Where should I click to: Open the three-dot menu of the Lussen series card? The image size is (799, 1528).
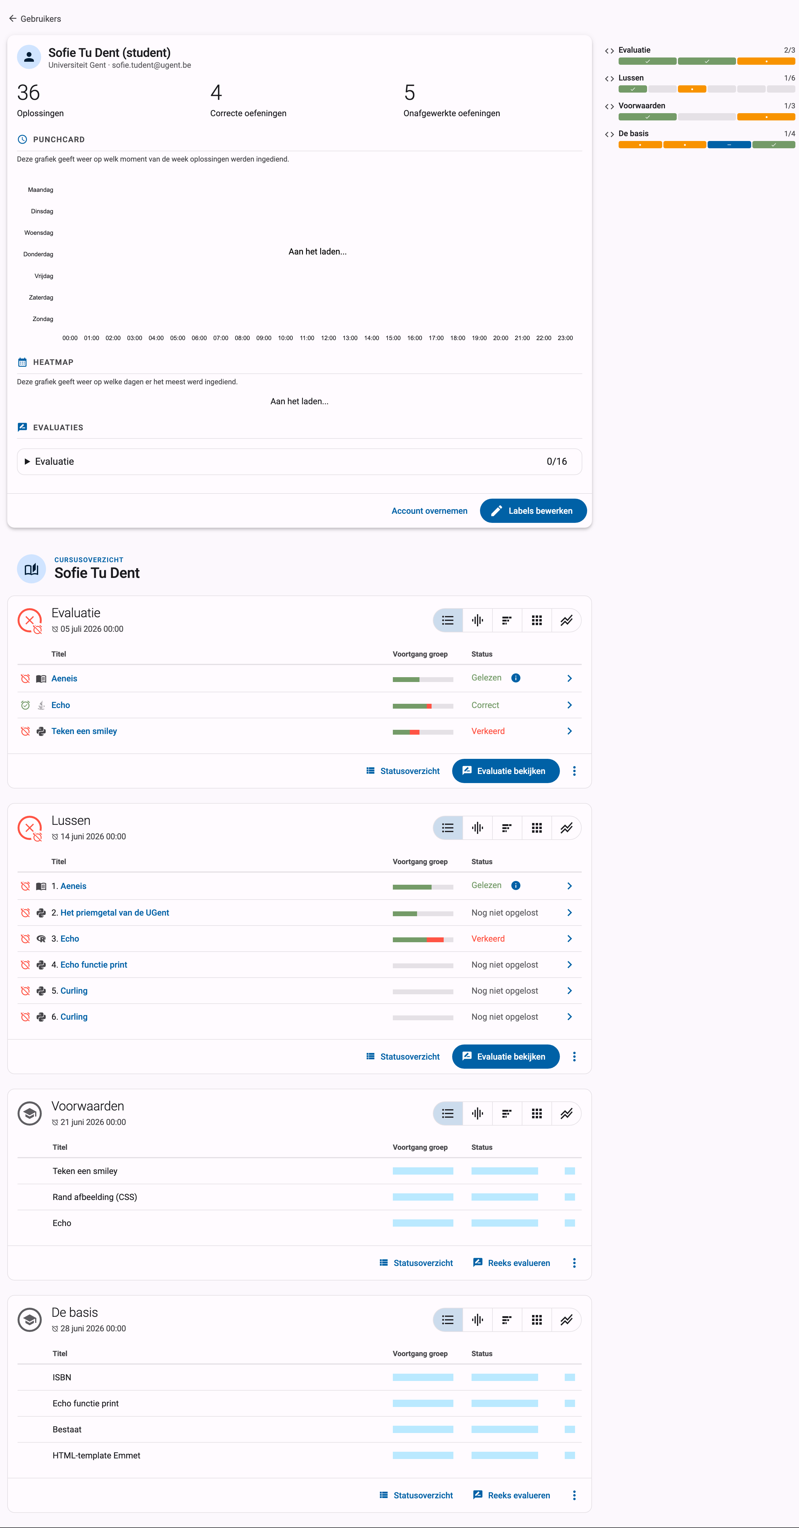[574, 1056]
